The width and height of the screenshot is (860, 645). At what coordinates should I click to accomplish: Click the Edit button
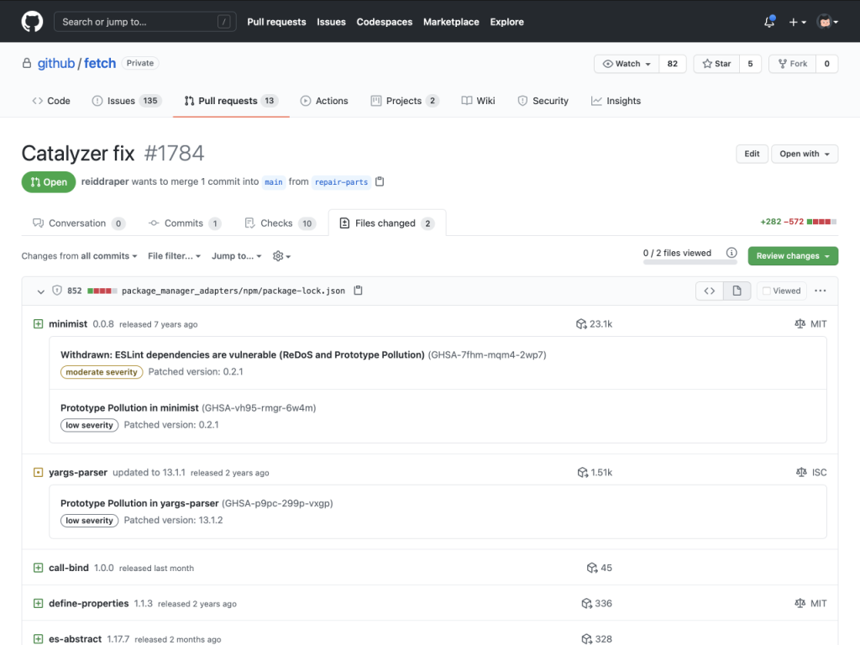(752, 154)
